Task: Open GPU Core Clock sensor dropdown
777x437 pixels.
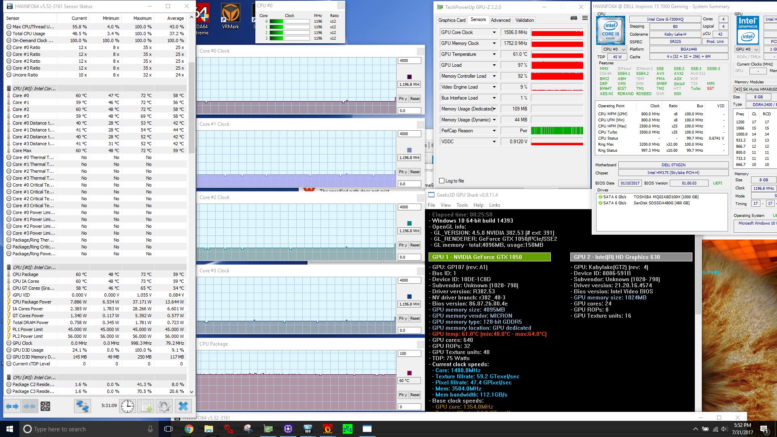Action: tap(494, 32)
